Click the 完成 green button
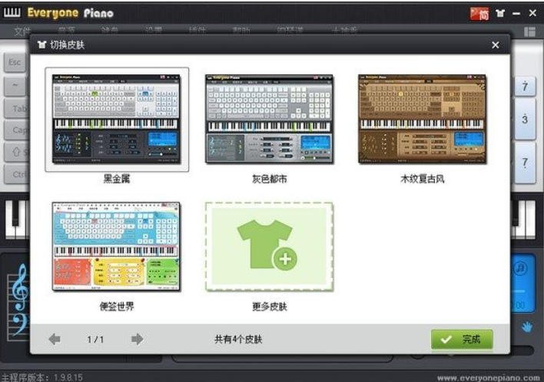The height and width of the screenshot is (382, 544). pyautogui.click(x=462, y=339)
